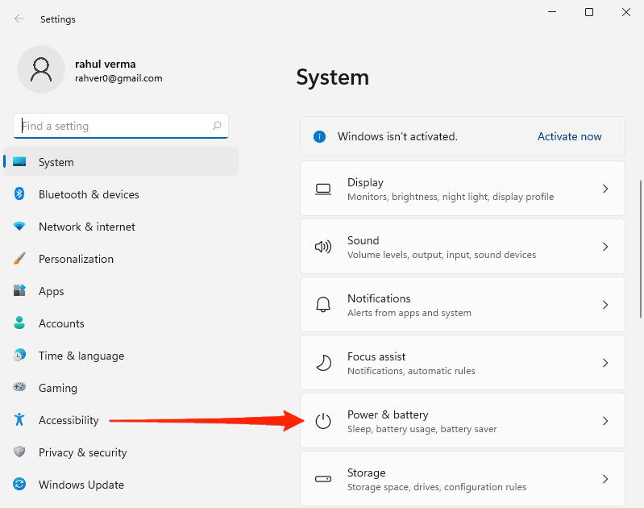This screenshot has height=508, width=644.
Task: Click the Gaming controller icon
Action: [19, 388]
